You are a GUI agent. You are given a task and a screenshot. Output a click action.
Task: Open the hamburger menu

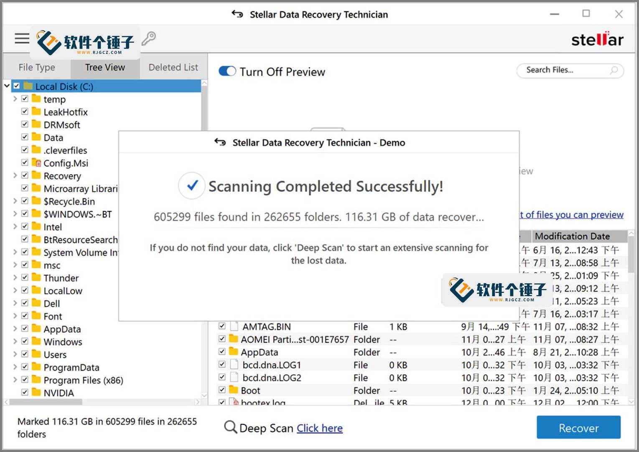coord(22,39)
